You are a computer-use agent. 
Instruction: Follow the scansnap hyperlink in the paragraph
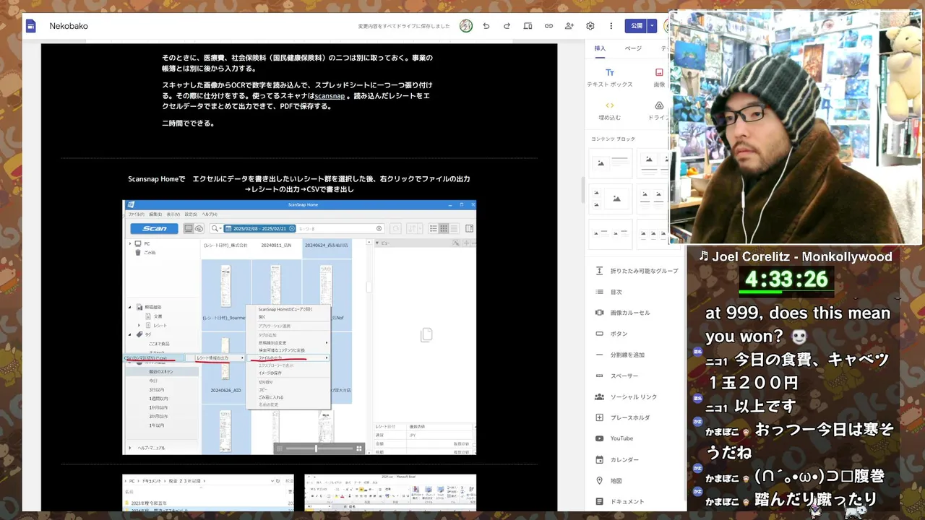point(329,95)
